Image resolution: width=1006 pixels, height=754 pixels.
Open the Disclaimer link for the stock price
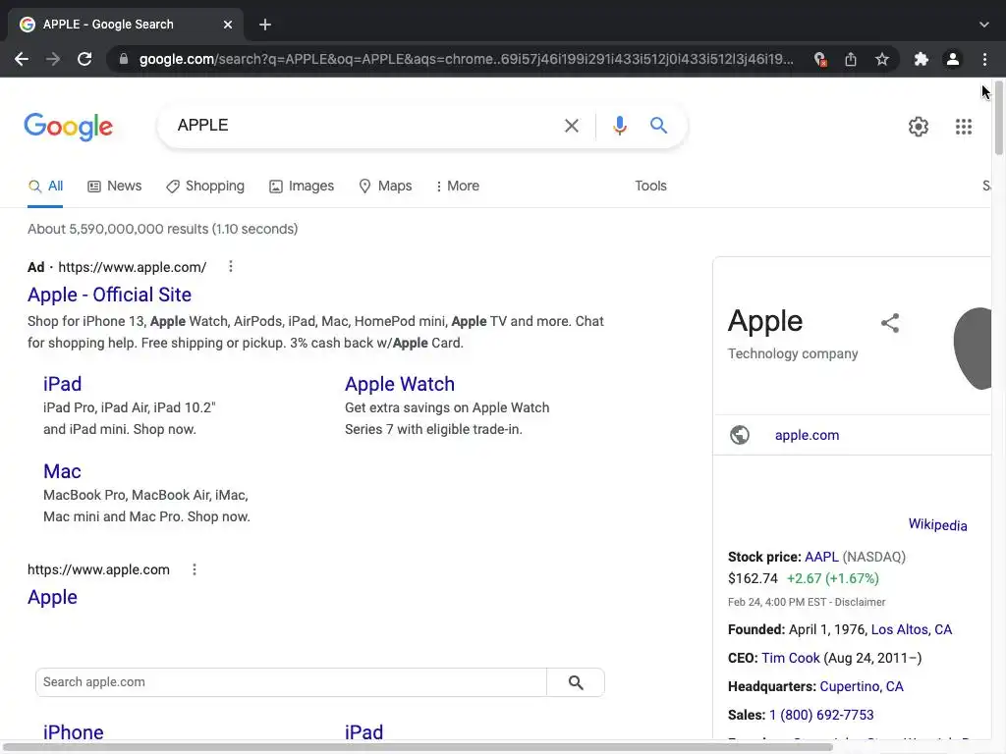(x=860, y=602)
